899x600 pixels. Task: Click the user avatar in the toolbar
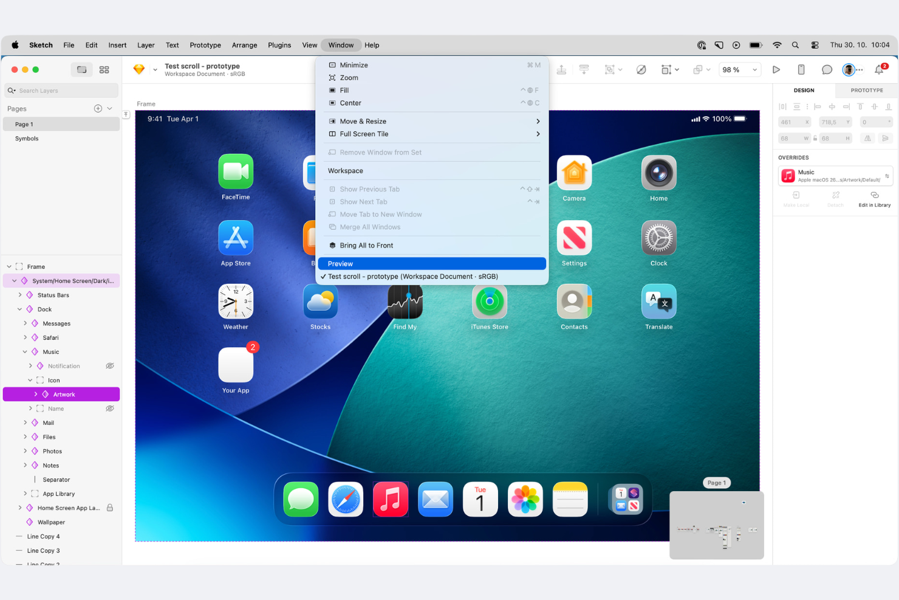click(849, 70)
